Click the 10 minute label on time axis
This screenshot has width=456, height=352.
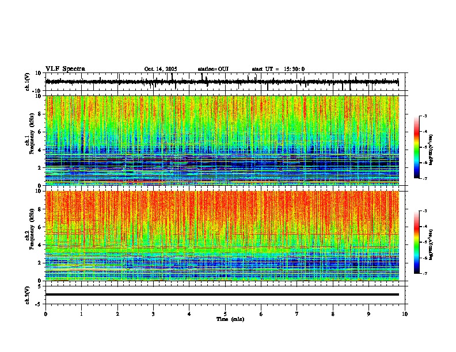[405, 314]
